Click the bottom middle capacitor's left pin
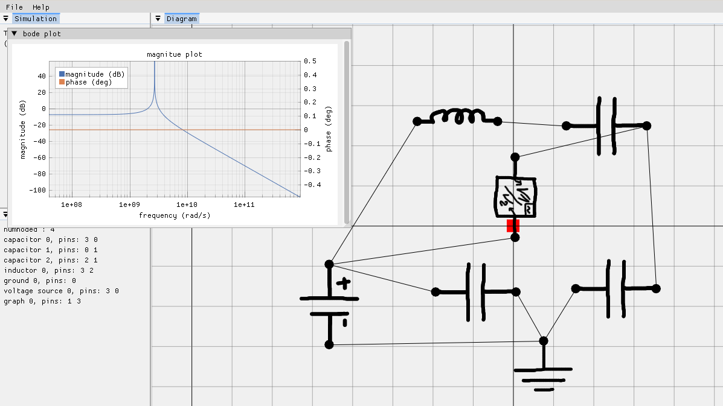This screenshot has width=723, height=406. [435, 292]
